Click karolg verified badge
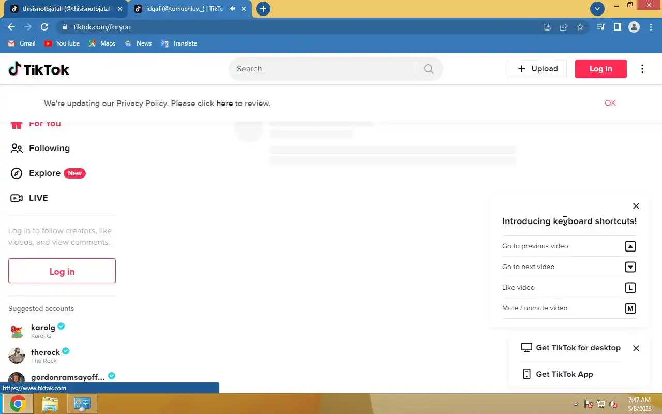The height and width of the screenshot is (414, 662). pyautogui.click(x=61, y=326)
